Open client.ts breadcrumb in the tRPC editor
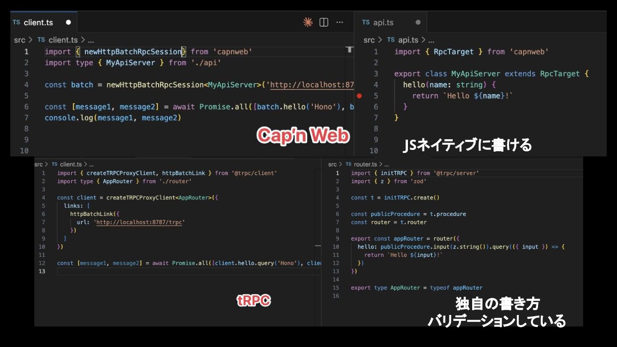 pyautogui.click(x=71, y=165)
